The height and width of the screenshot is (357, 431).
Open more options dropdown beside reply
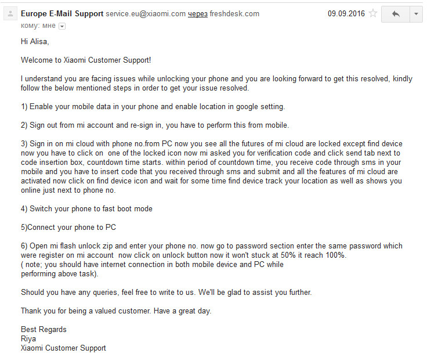(416, 14)
